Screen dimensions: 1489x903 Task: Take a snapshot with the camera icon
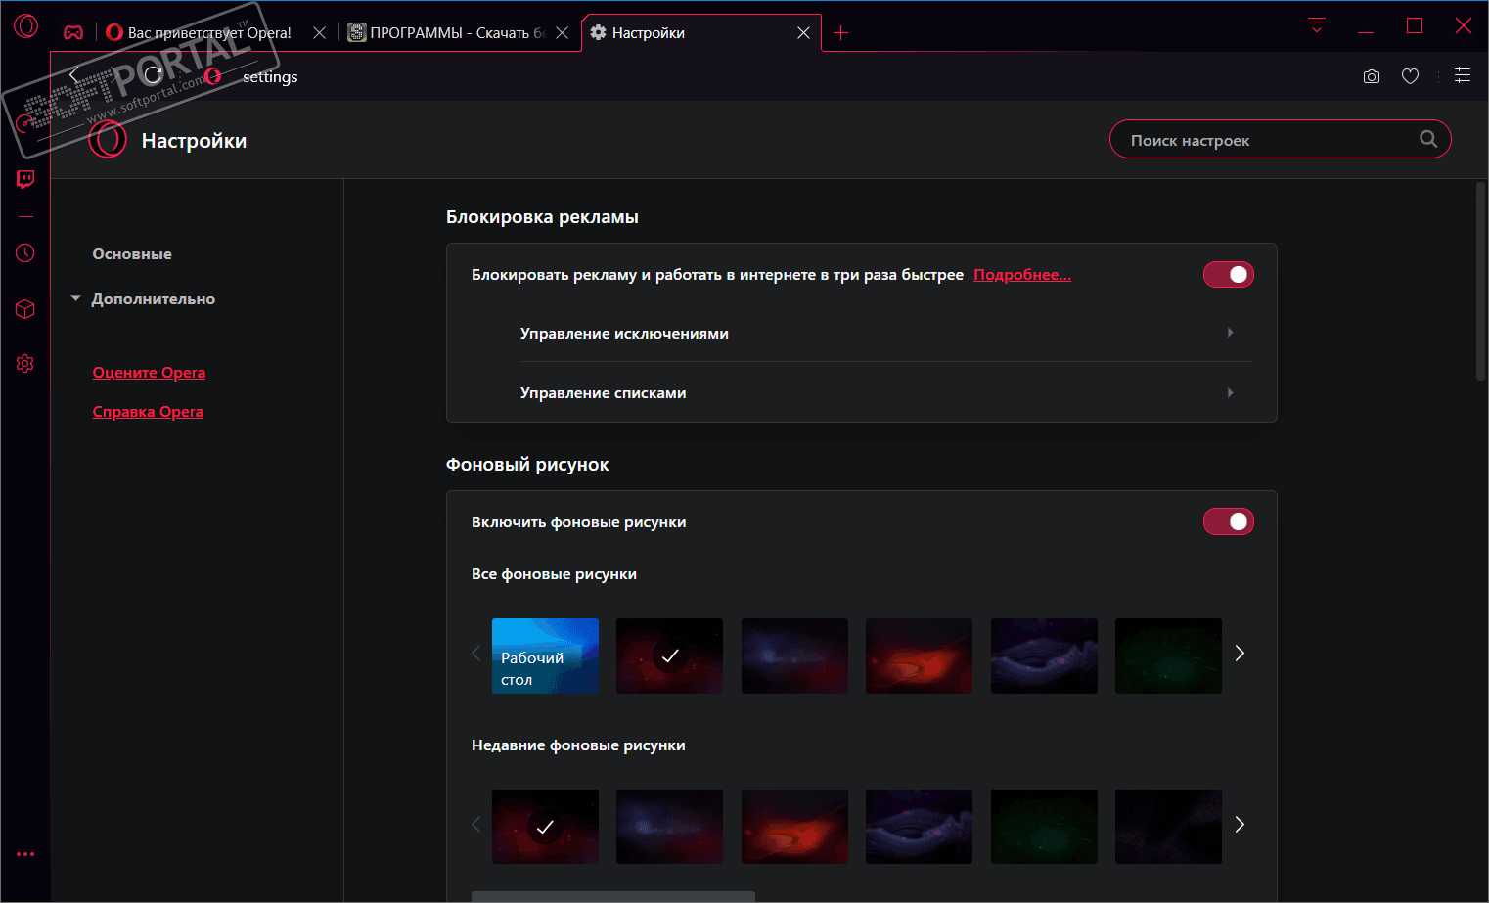tap(1372, 76)
